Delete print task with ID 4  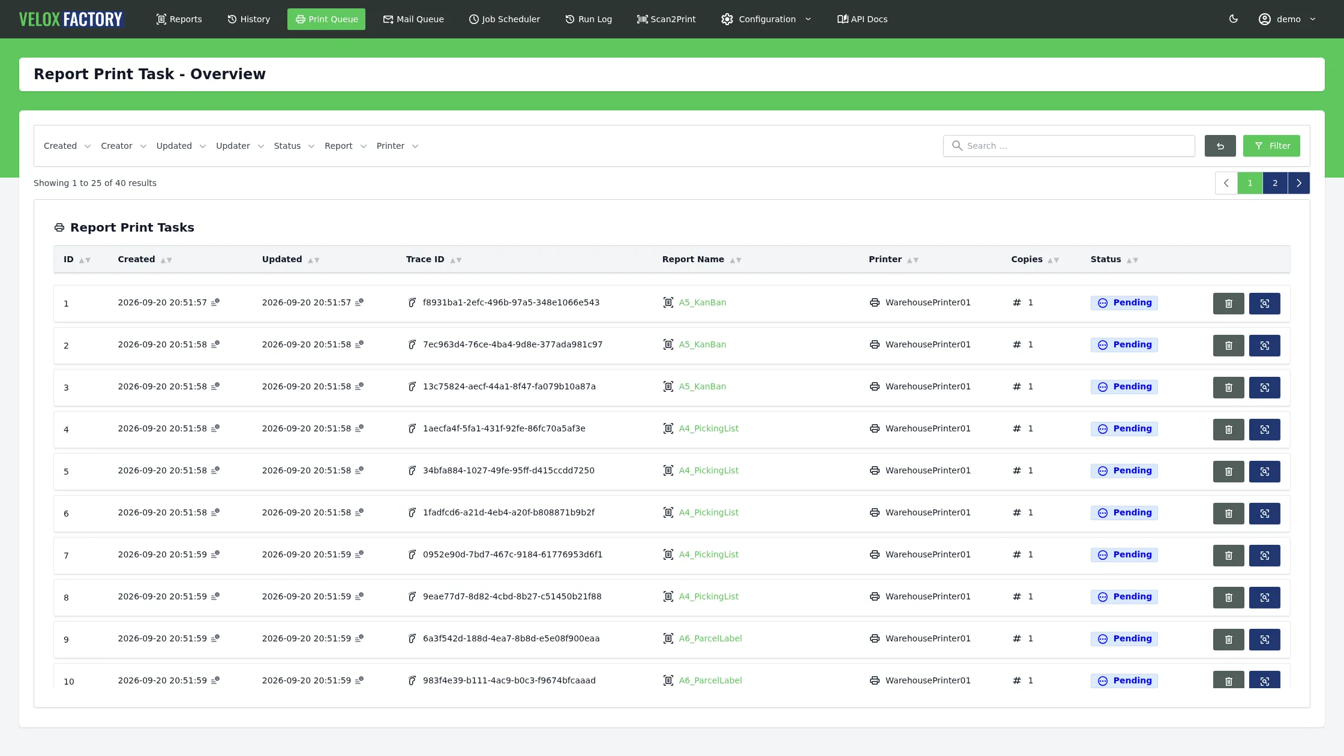tap(1228, 430)
